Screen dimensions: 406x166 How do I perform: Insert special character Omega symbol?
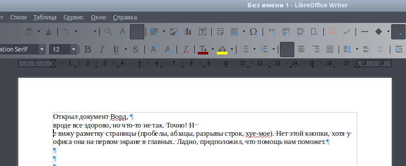[x=253, y=32]
